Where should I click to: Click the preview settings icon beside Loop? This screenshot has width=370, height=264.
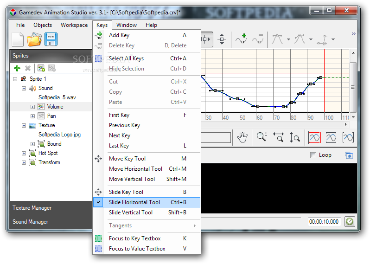click(x=349, y=155)
